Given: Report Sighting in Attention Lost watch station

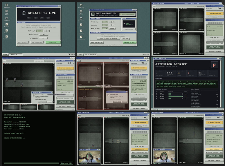Looking at the screenshot, I should (139, 68).
